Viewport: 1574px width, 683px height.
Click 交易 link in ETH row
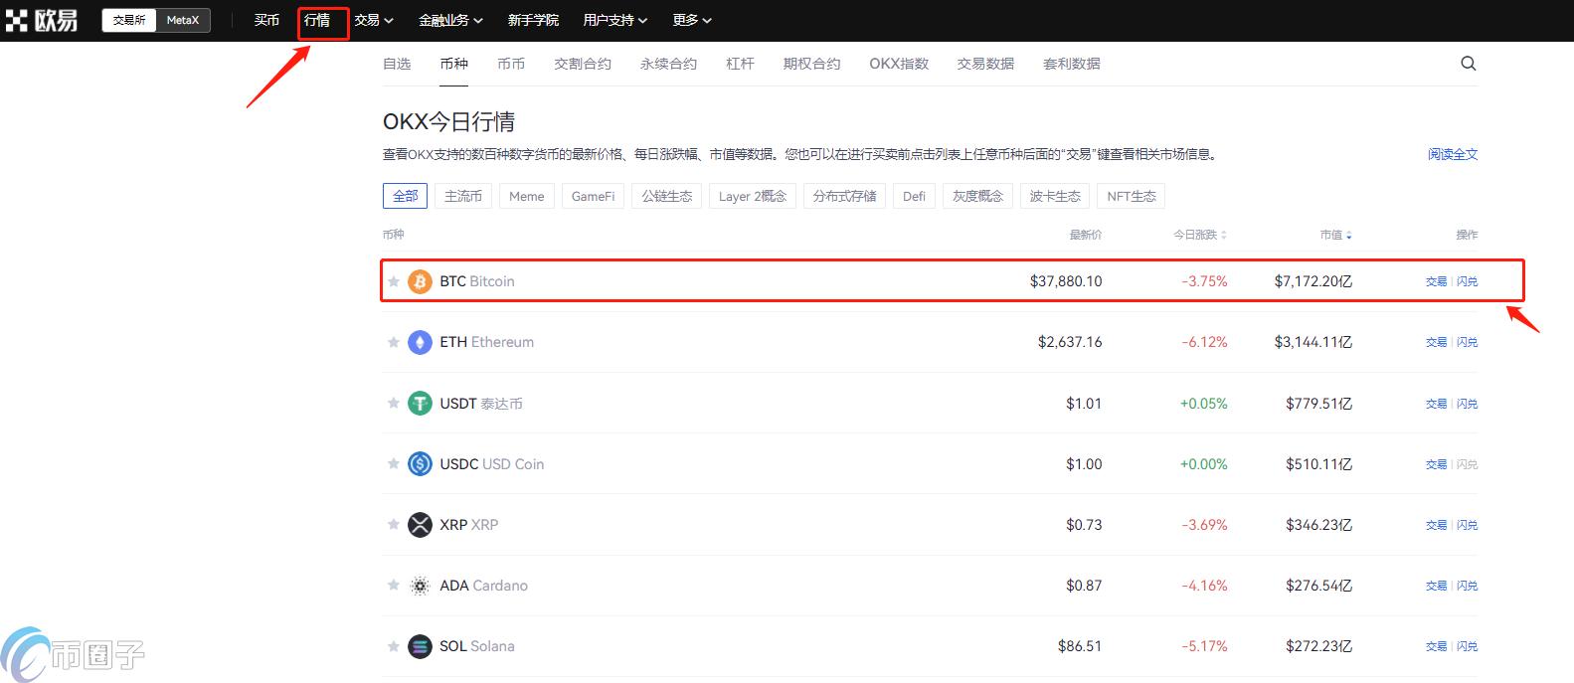(1437, 342)
